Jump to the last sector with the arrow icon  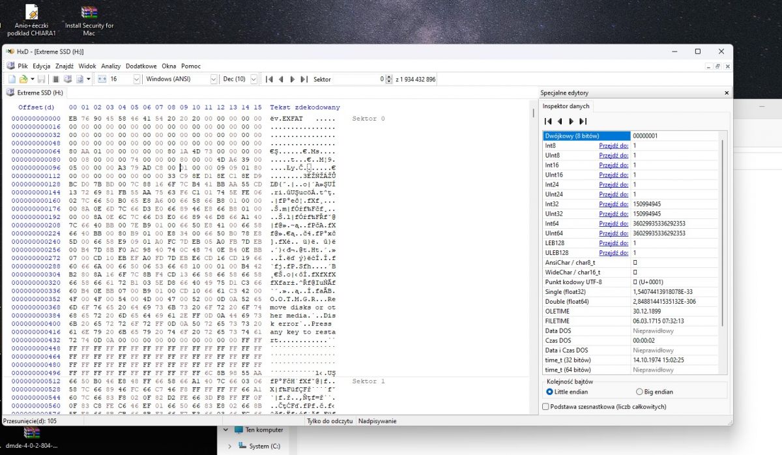tap(302, 78)
